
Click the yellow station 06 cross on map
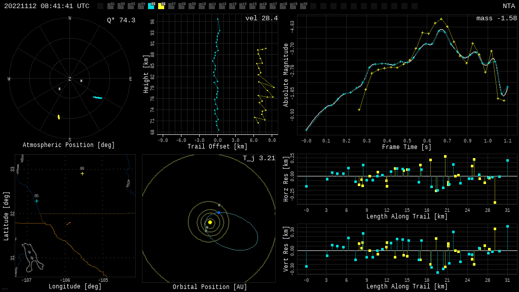(82, 174)
